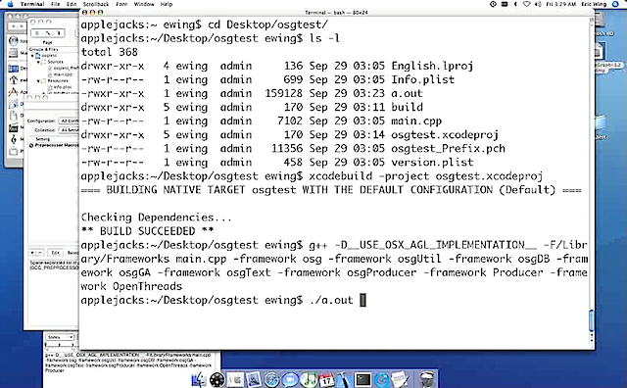Open QuickTime Player from the Dock

(381, 379)
